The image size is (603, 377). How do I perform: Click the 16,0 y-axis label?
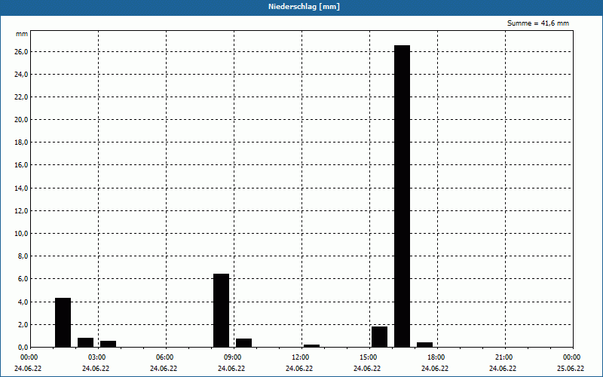[21, 165]
